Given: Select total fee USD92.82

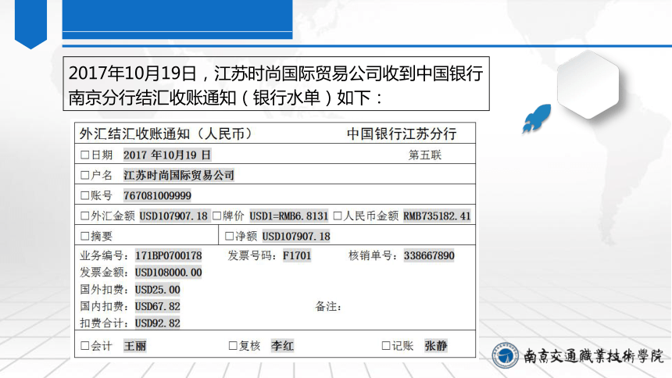Looking at the screenshot, I should (x=157, y=323).
